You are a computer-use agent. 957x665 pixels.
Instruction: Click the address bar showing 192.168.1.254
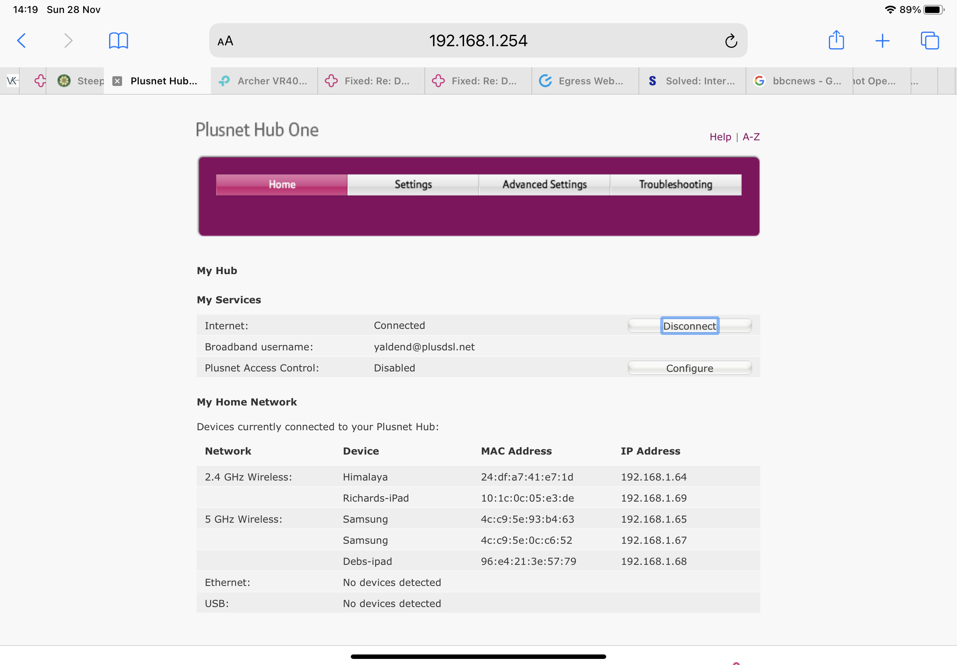click(478, 41)
